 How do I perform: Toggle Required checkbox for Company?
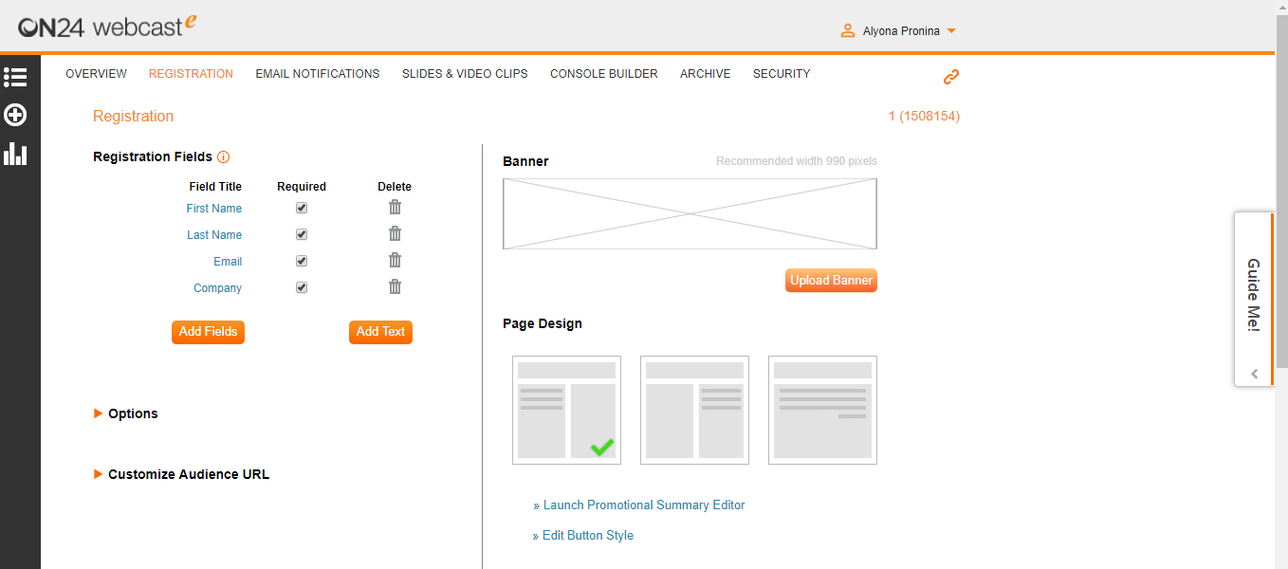click(302, 287)
